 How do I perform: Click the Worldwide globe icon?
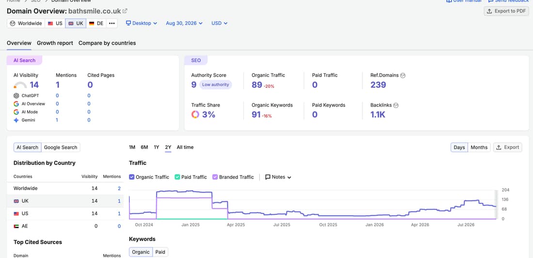pyautogui.click(x=13, y=23)
